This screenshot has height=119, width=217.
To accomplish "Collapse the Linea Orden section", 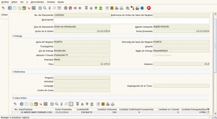I will 13,98.
